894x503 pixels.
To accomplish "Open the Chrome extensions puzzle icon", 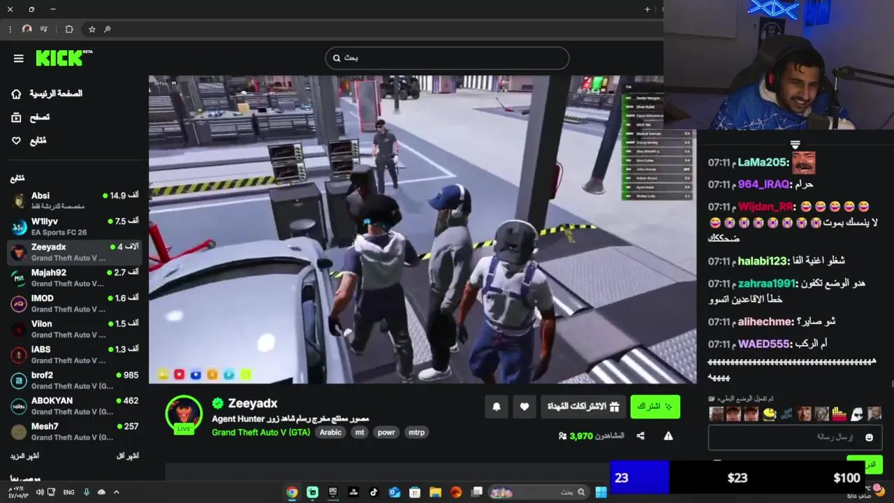I will point(69,29).
